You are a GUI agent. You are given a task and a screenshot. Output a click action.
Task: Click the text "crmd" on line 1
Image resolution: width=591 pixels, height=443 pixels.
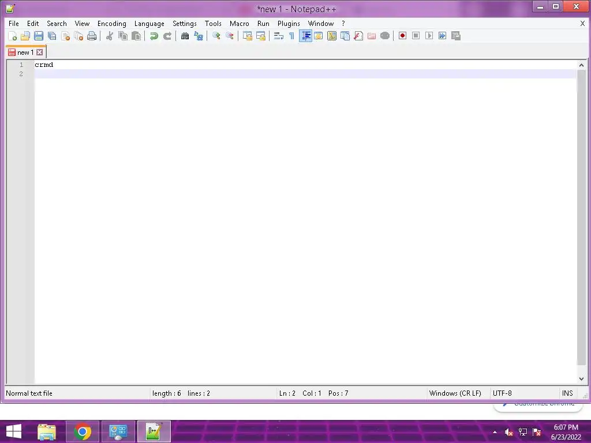pos(44,65)
